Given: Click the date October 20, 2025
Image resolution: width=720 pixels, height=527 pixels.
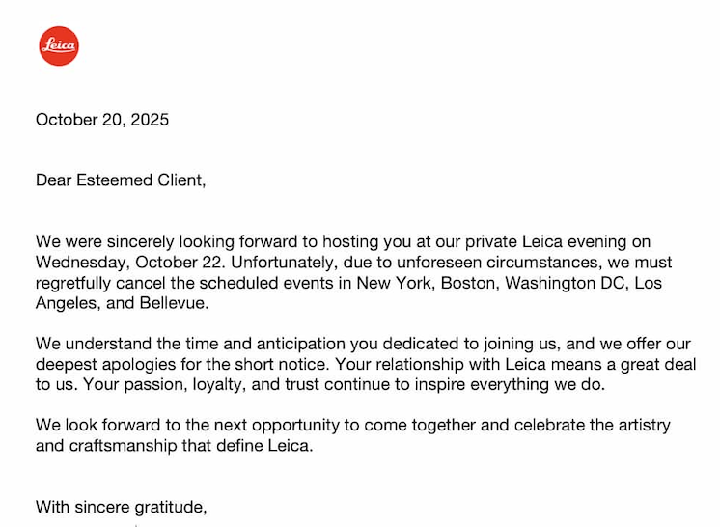Looking at the screenshot, I should click(x=102, y=120).
